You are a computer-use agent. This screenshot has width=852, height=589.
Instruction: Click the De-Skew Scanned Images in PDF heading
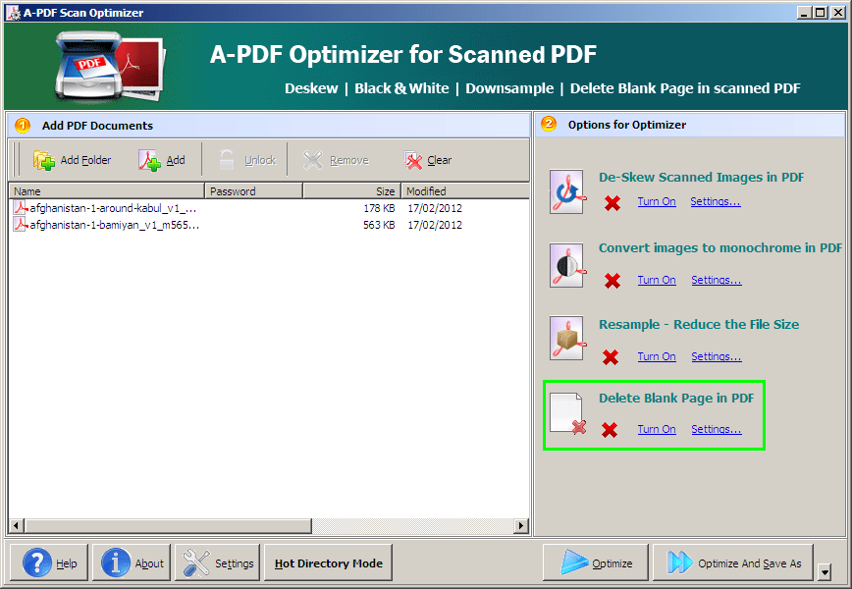pyautogui.click(x=701, y=177)
